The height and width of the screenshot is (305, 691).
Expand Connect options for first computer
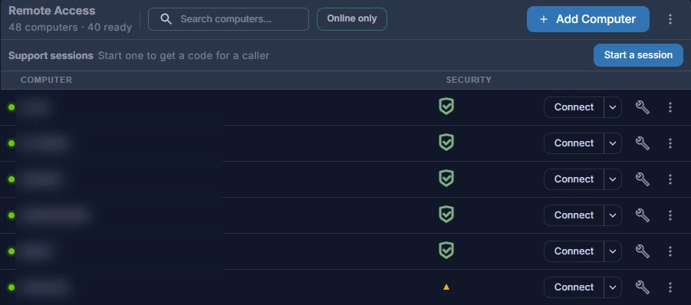pos(613,107)
